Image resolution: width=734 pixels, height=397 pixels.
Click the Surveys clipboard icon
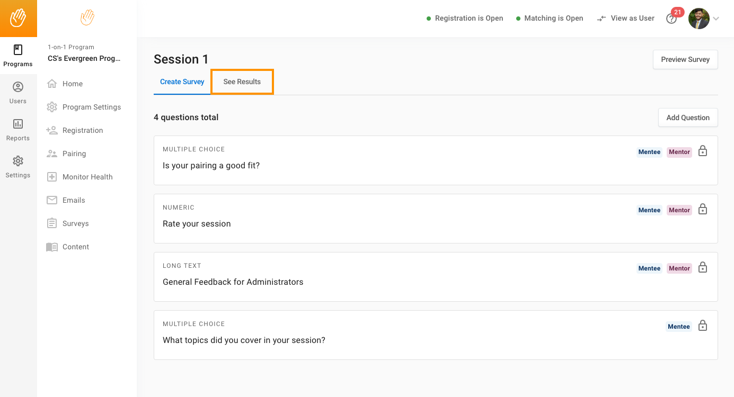coord(52,223)
